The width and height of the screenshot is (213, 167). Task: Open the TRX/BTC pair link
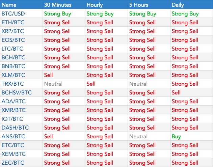pos(13,84)
